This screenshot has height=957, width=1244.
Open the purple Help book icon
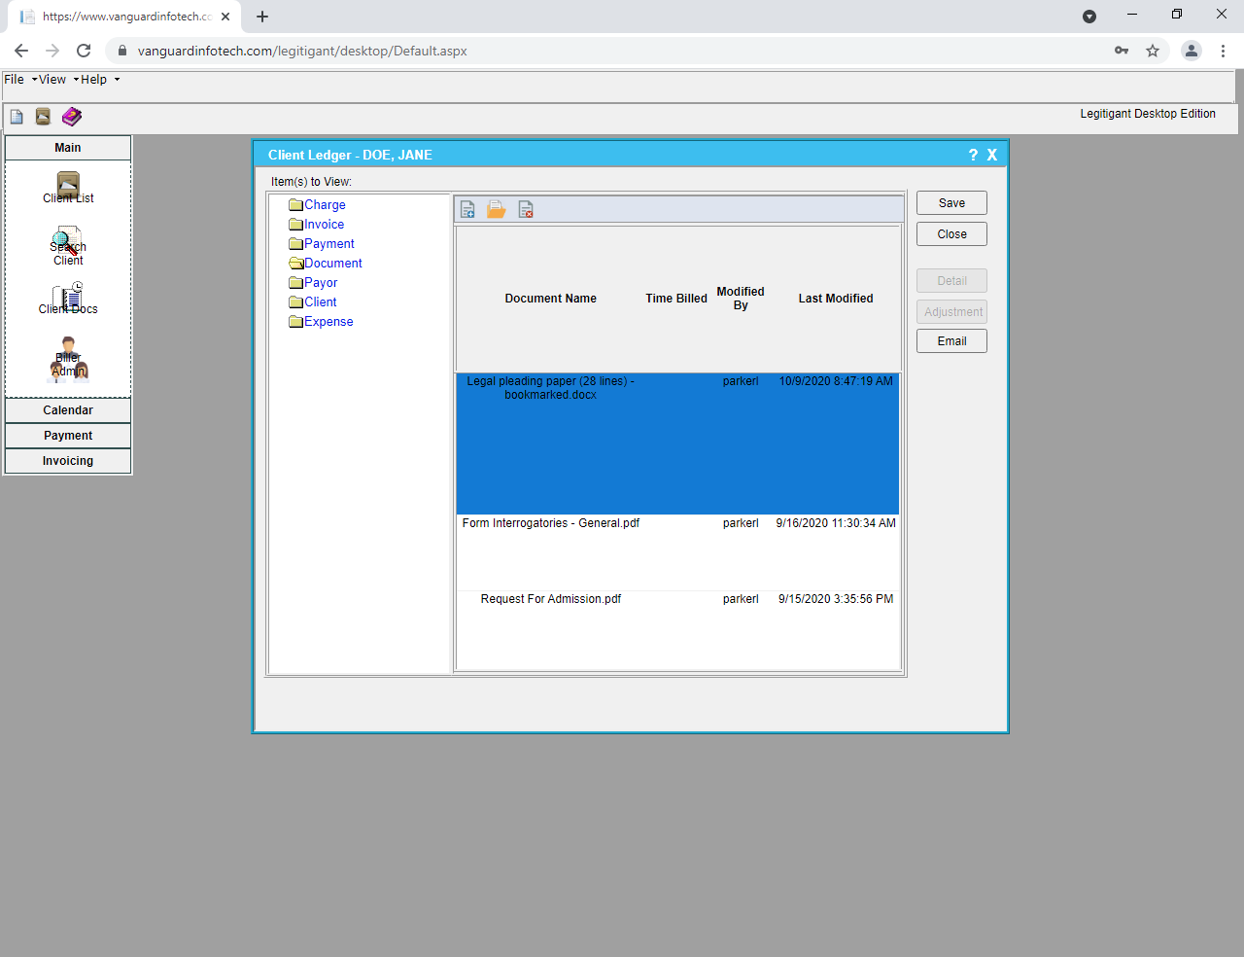tap(71, 116)
